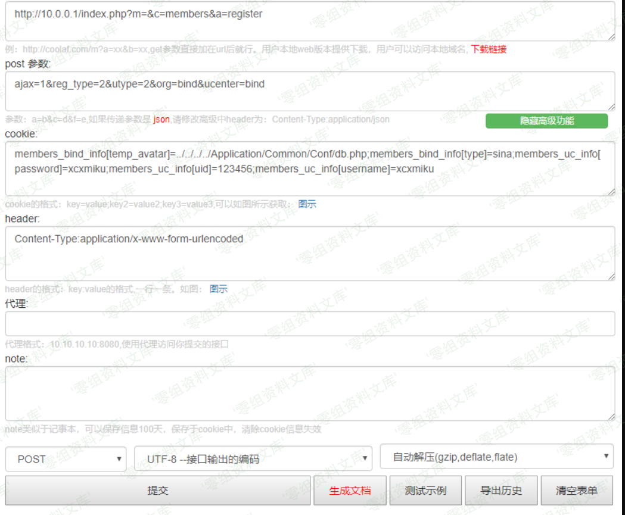Click the note text area
The image size is (625, 515).
coord(310,394)
